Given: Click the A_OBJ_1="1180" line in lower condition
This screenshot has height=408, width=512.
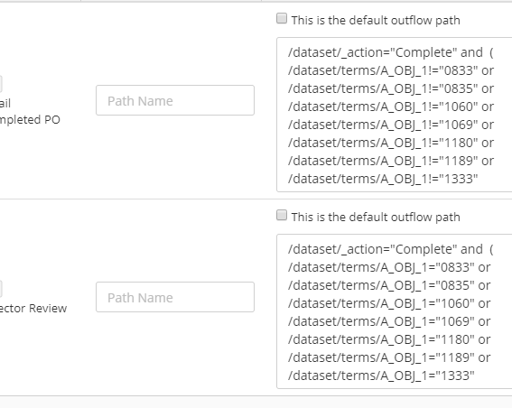Looking at the screenshot, I should click(x=389, y=339).
